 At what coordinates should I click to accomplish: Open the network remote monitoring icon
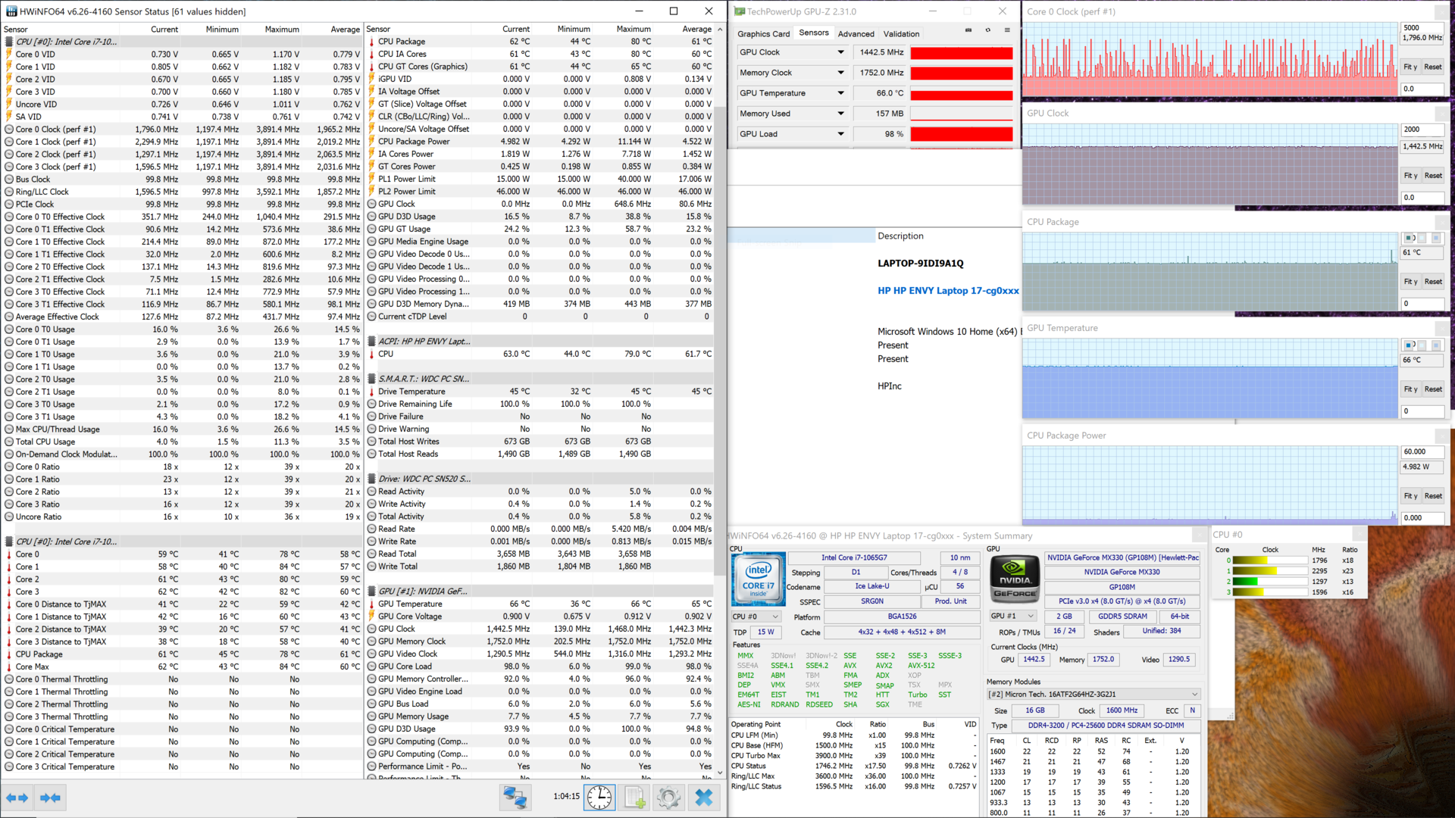[x=515, y=797]
